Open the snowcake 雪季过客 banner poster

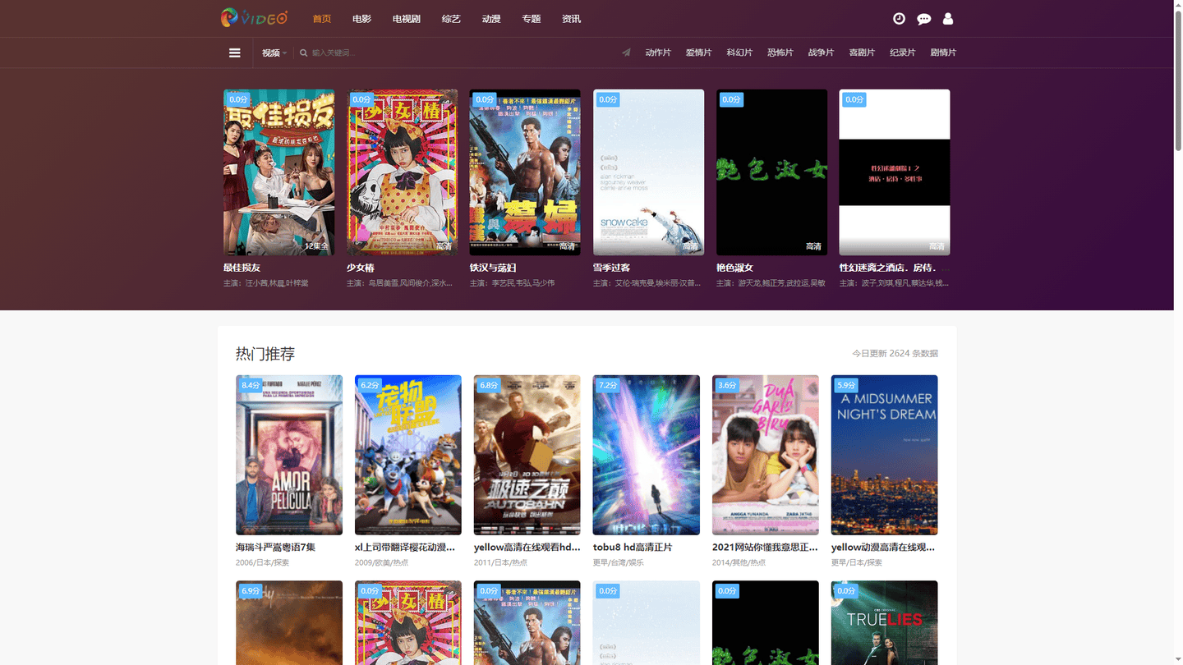click(x=648, y=172)
